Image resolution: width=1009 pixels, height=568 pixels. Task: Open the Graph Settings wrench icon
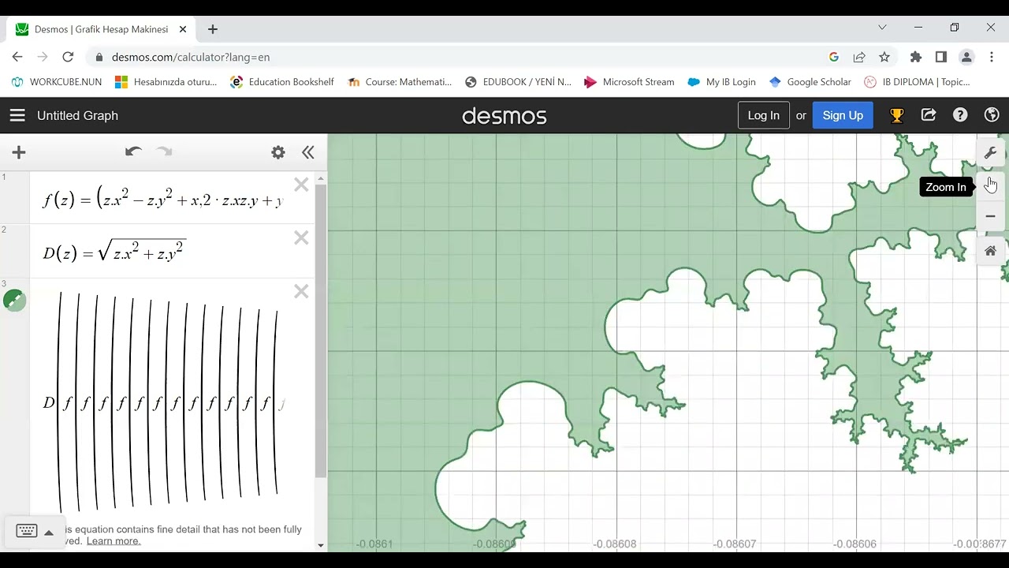(x=991, y=153)
